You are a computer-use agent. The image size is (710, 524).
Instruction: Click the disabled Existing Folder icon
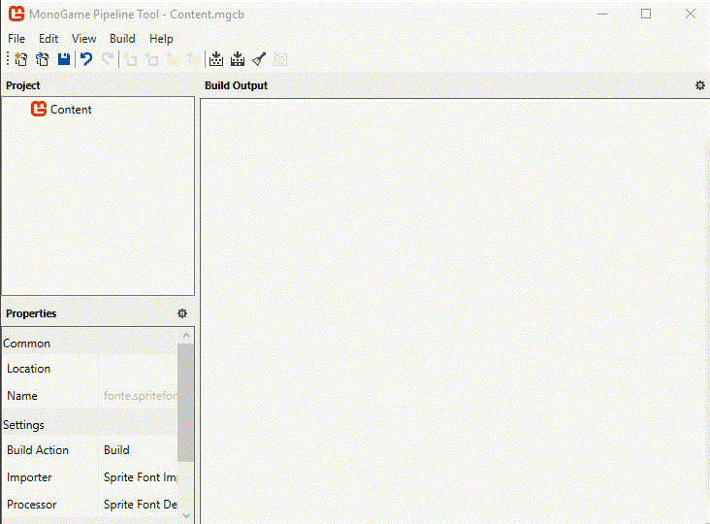(x=194, y=59)
